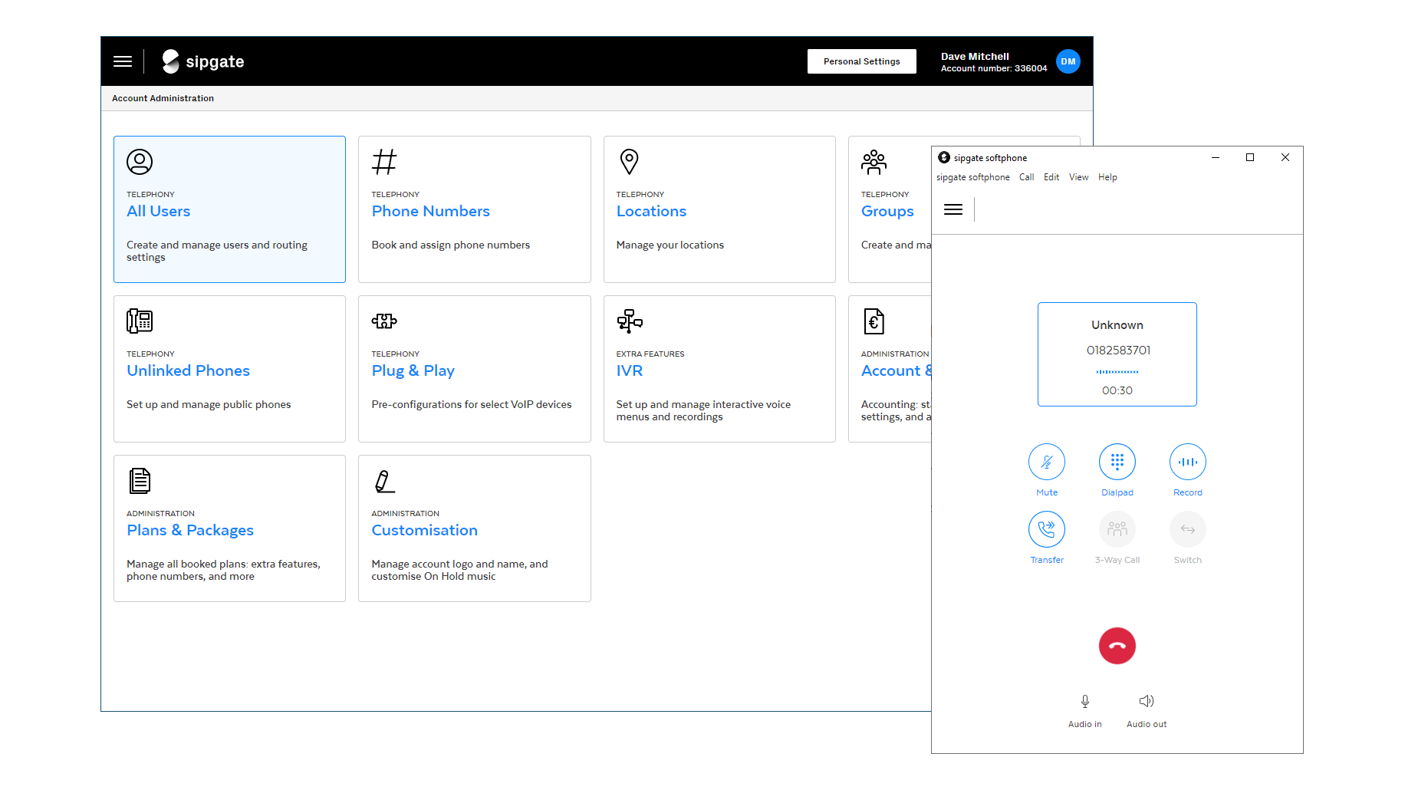
Task: Click the Phone Numbers hash icon
Action: [x=383, y=162]
